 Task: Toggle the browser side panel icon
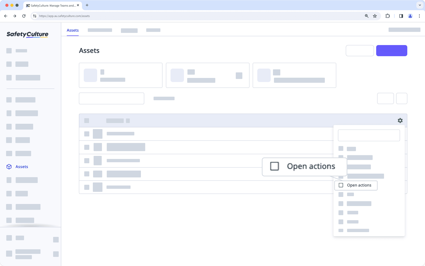pyautogui.click(x=401, y=16)
